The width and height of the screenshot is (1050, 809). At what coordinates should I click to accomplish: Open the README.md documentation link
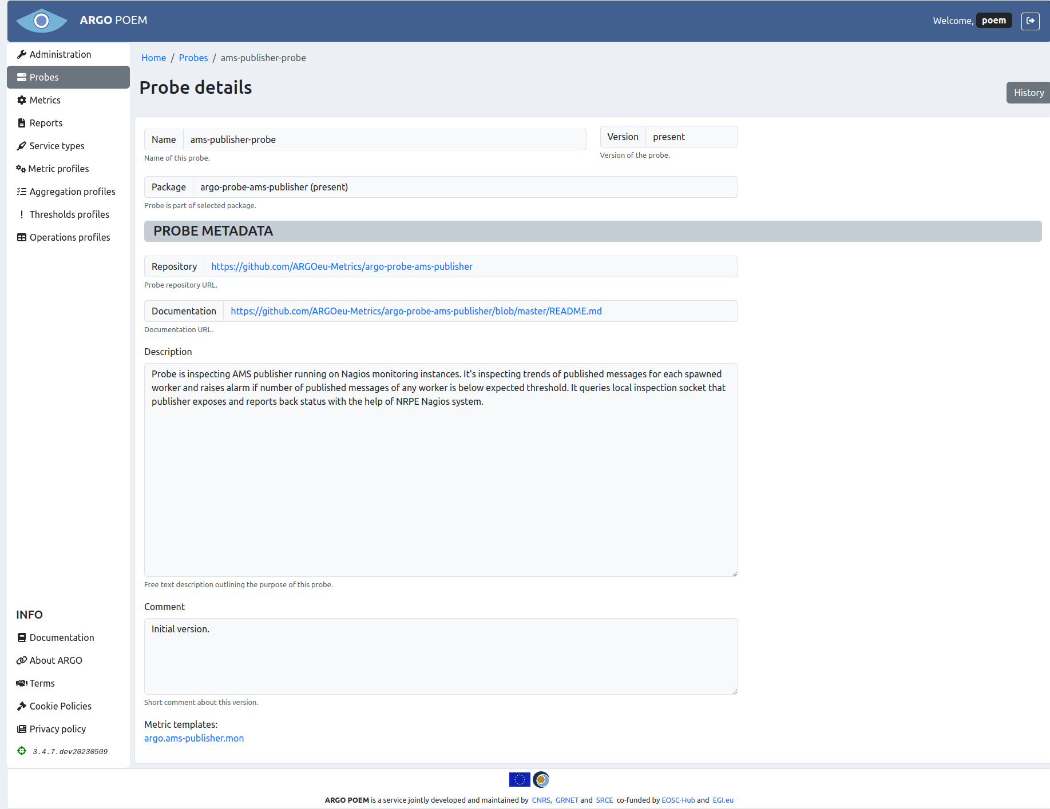pyautogui.click(x=416, y=311)
